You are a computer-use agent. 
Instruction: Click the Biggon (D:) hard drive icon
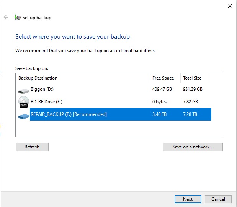click(x=23, y=90)
